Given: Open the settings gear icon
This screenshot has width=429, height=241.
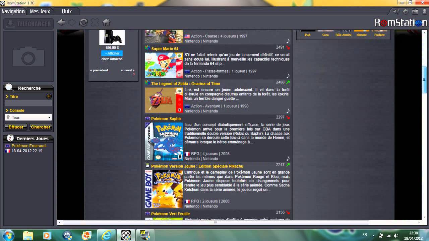Looking at the screenshot, I should [x=406, y=11].
